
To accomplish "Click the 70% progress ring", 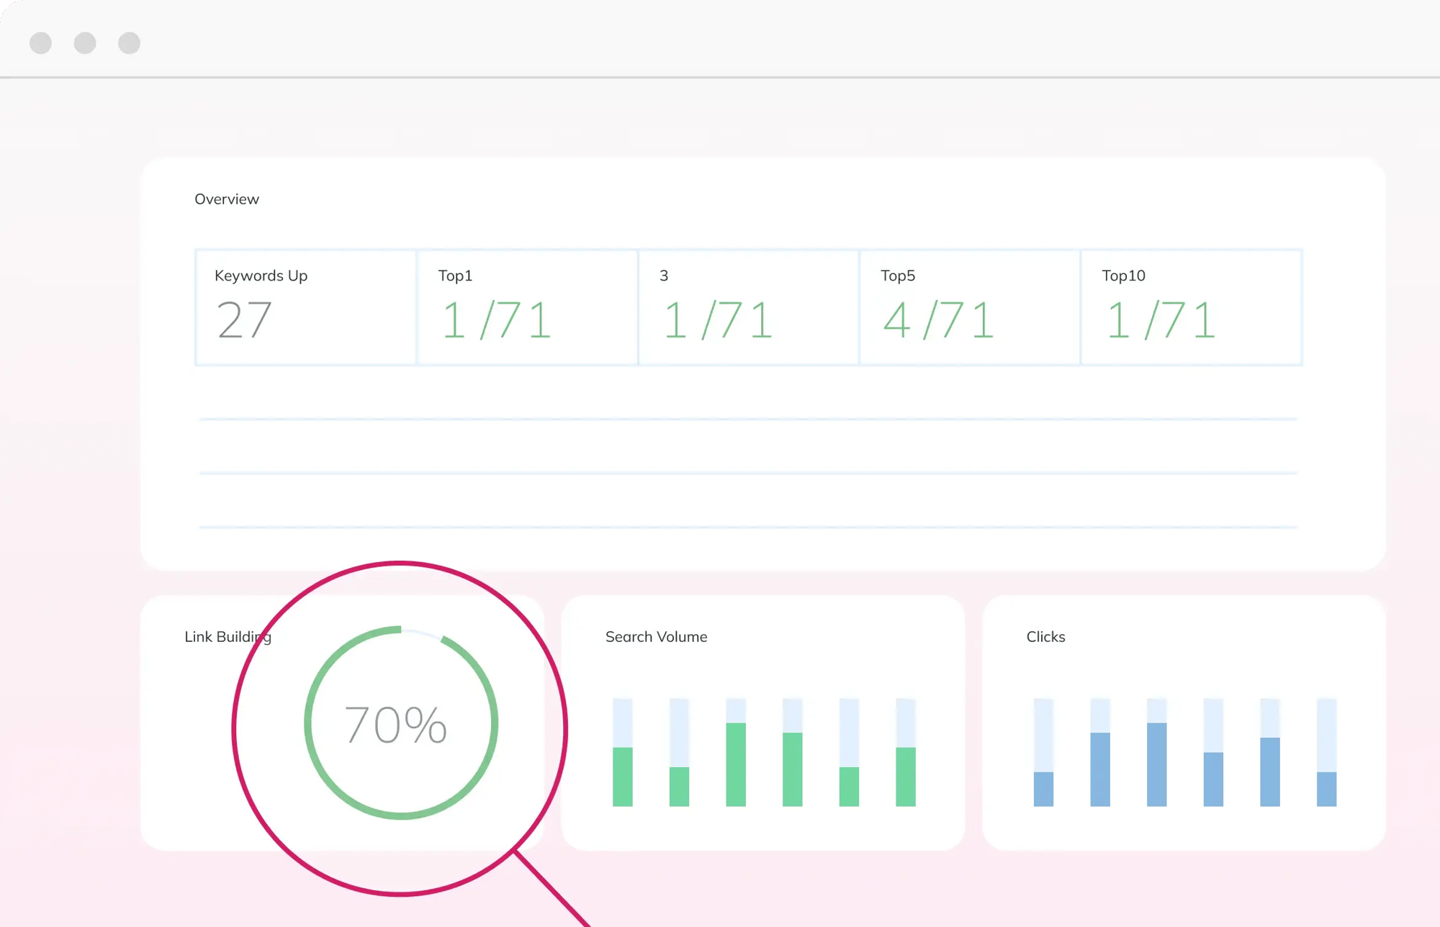I will coord(400,723).
